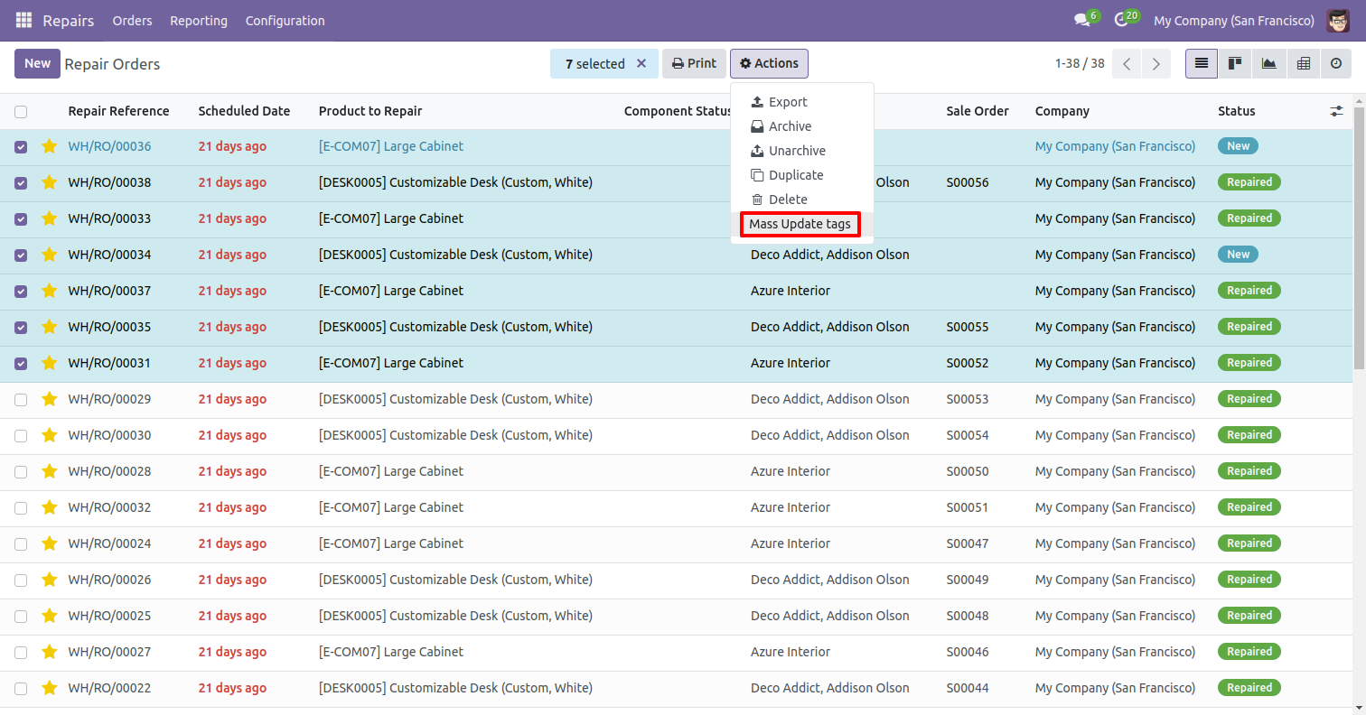Switch to pivot table view
The width and height of the screenshot is (1366, 715).
tap(1303, 64)
